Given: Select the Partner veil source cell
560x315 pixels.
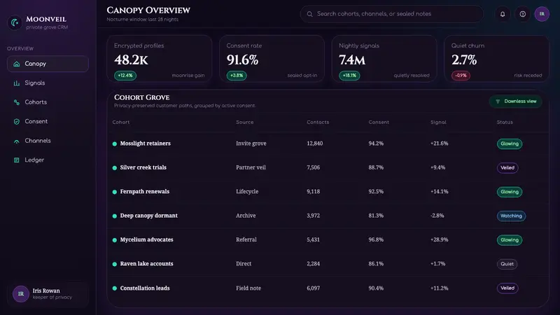Looking at the screenshot, I should click(x=251, y=167).
